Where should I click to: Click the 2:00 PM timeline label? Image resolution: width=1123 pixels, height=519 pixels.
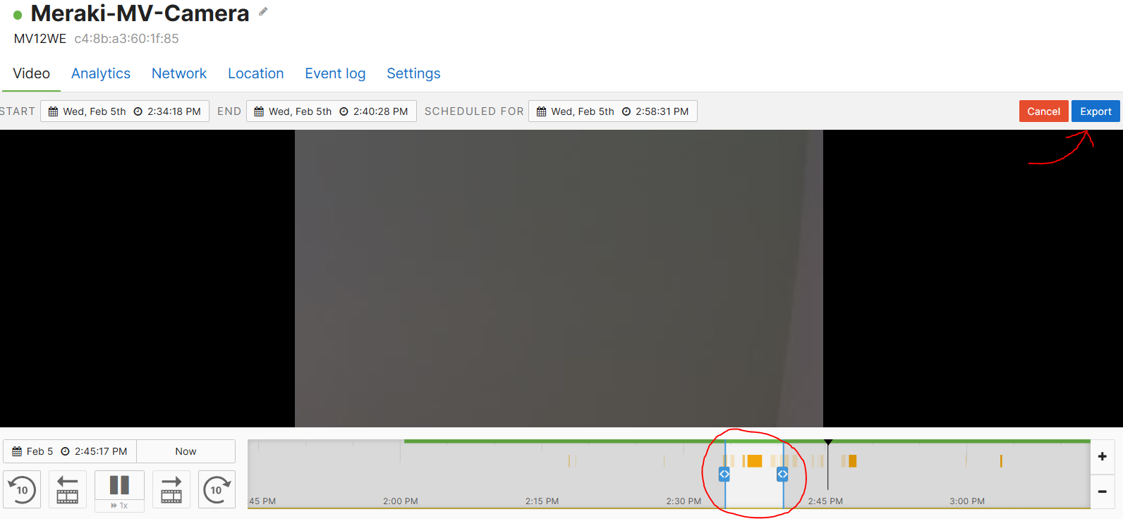(x=401, y=501)
